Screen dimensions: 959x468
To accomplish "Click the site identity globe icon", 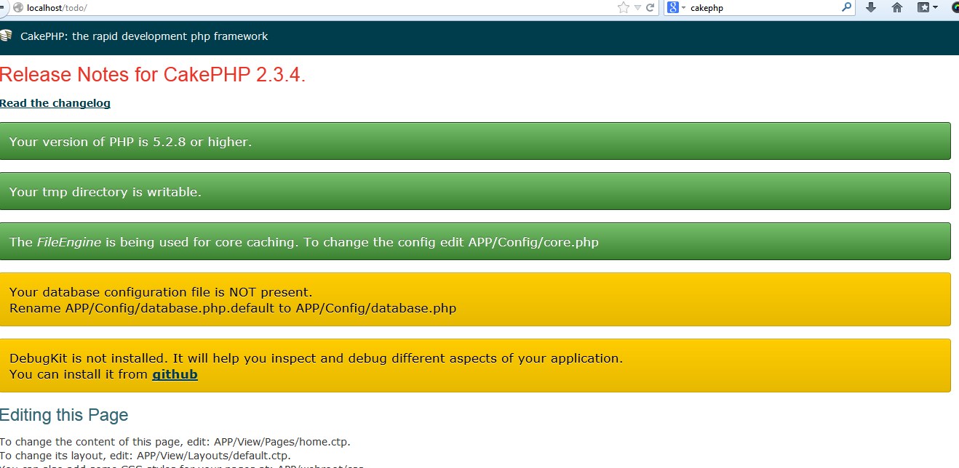I will (18, 7).
